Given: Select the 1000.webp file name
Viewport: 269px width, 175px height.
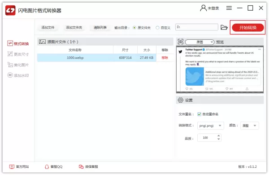Looking at the screenshot, I should click(x=75, y=58).
